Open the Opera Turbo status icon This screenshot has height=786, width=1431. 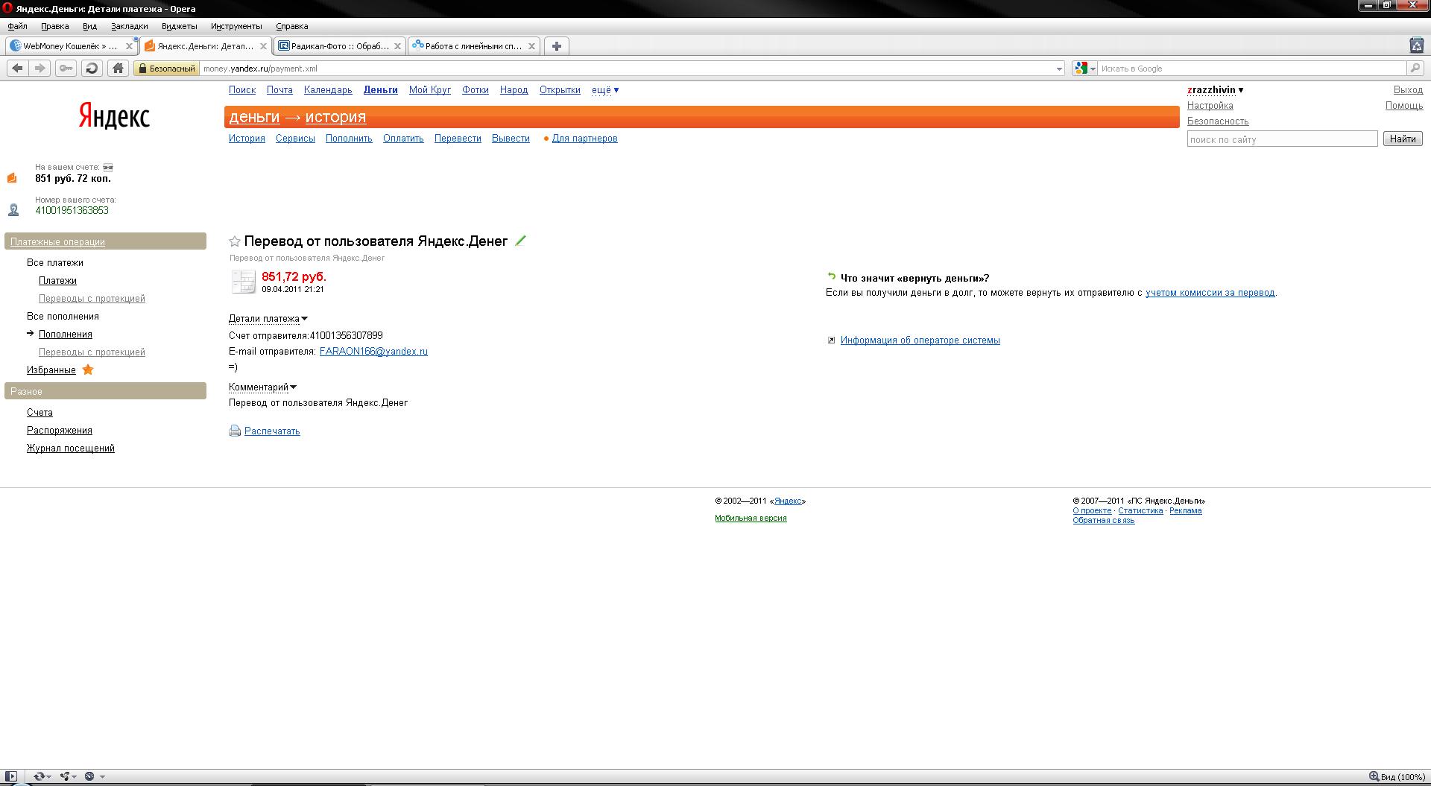tap(89, 776)
